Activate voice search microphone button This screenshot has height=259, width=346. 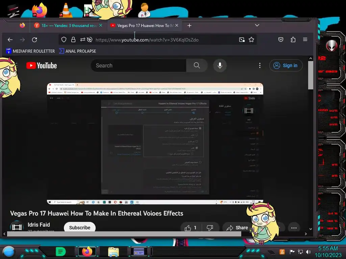coord(220,65)
